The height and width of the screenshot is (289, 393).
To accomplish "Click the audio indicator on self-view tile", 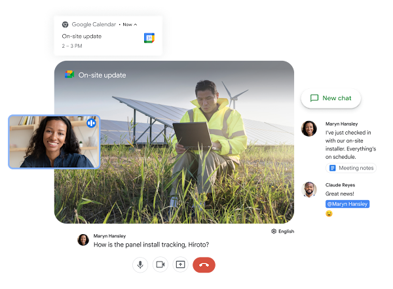I will [92, 122].
